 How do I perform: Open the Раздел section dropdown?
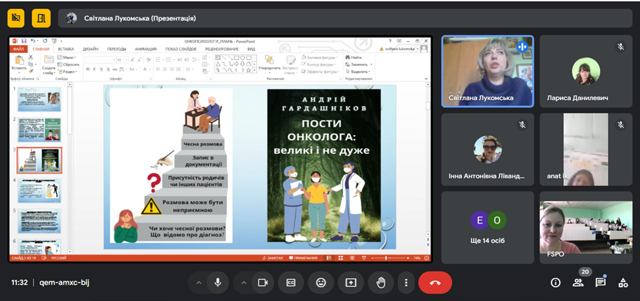click(x=68, y=71)
